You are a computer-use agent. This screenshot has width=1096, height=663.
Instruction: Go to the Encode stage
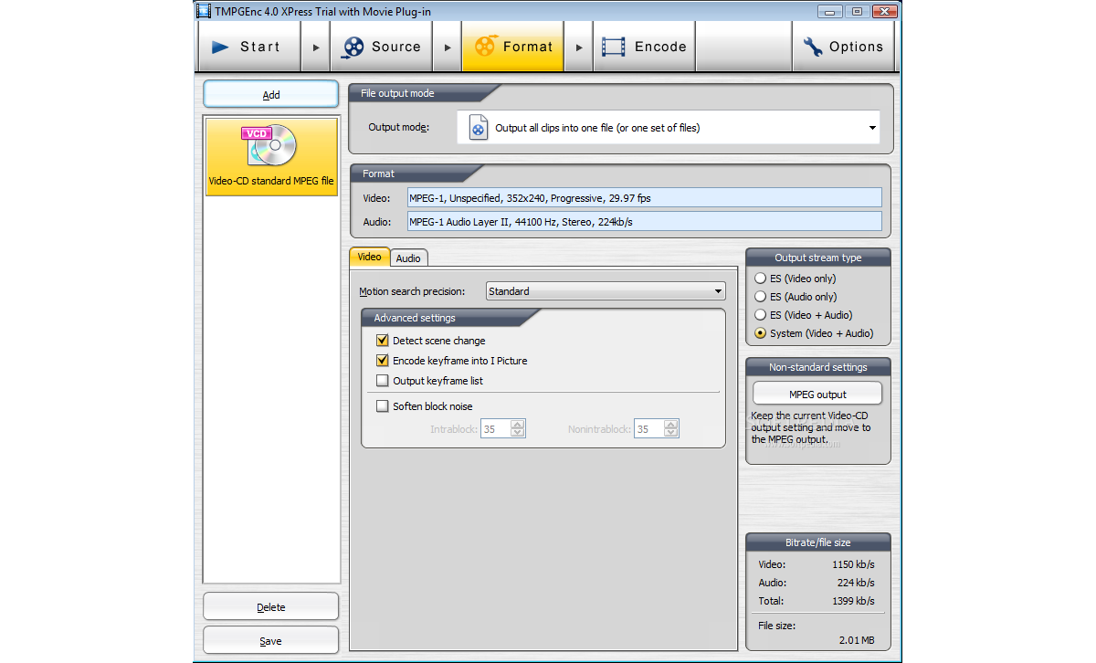tap(645, 47)
